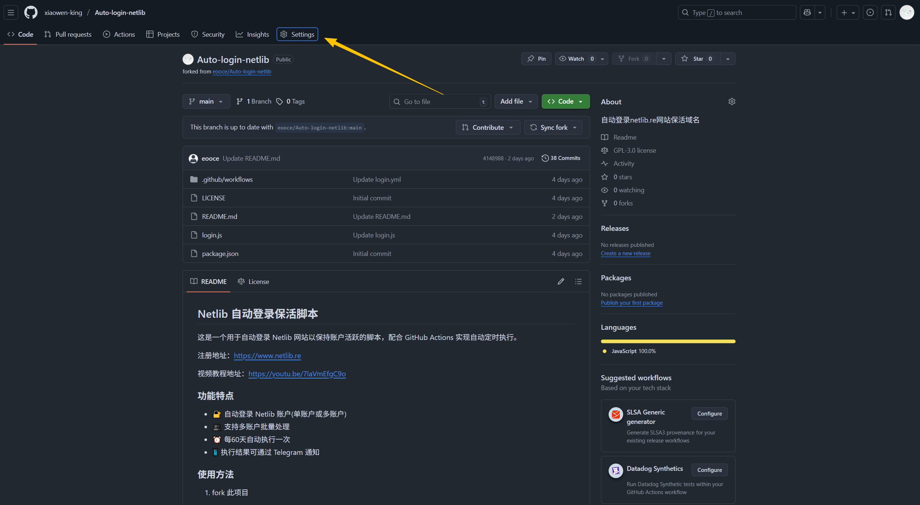Click the GitHub Octocat logo

pyautogui.click(x=31, y=13)
